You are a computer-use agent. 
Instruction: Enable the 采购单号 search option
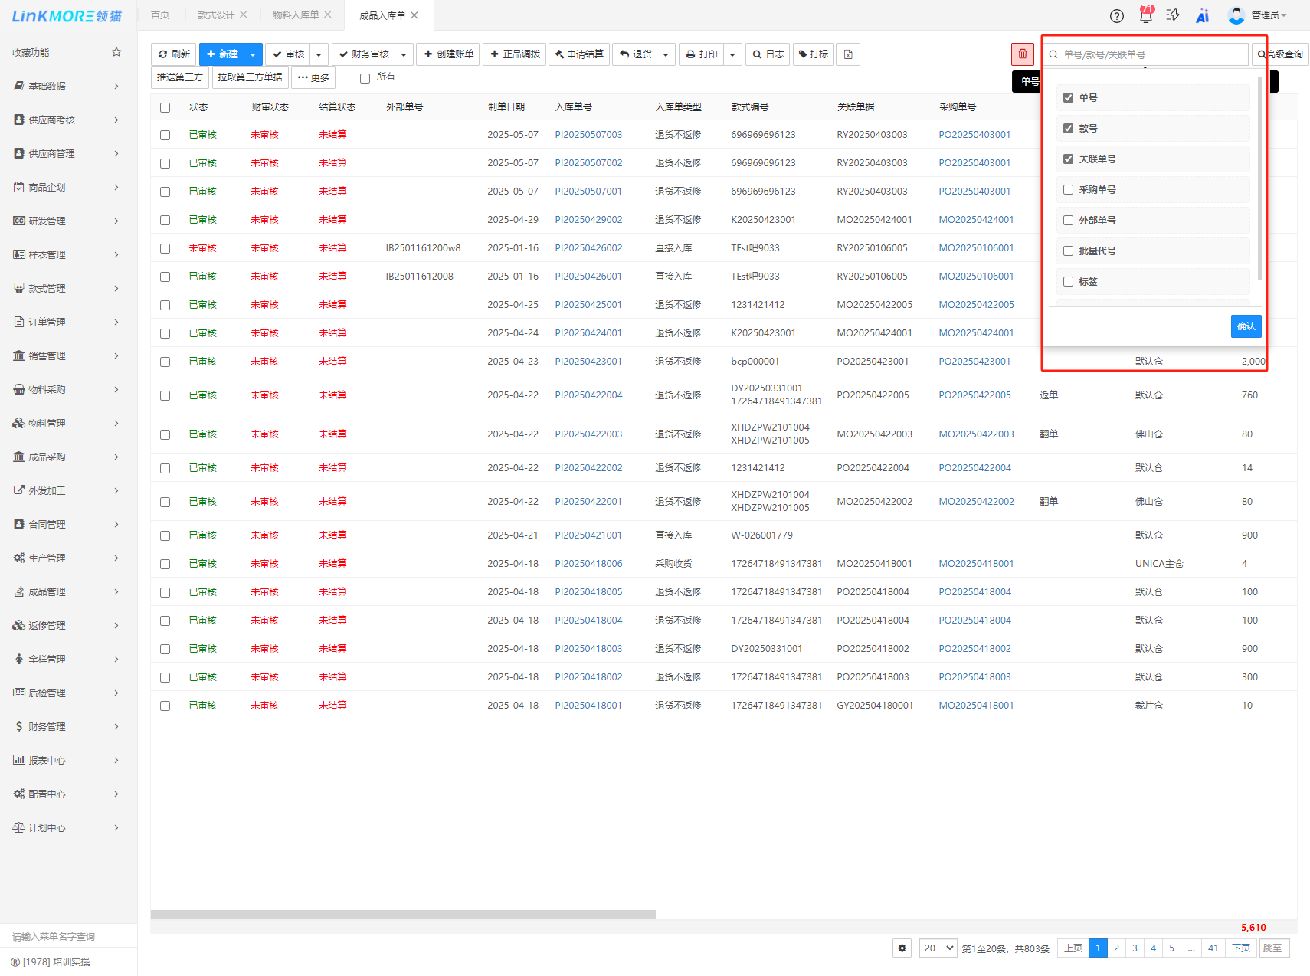click(1068, 190)
